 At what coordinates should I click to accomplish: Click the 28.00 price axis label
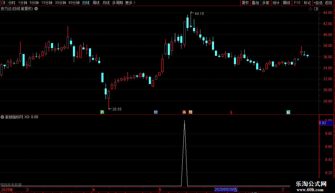[328, 101]
